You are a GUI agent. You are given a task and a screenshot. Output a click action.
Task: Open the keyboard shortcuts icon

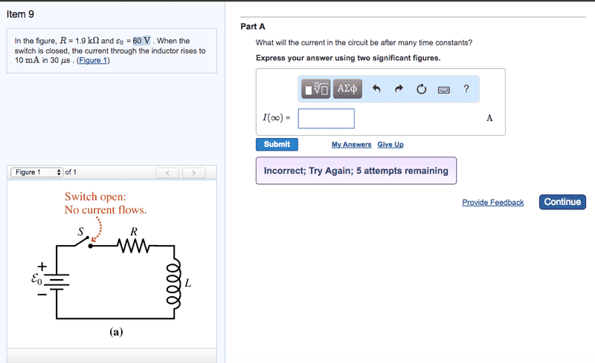[443, 90]
